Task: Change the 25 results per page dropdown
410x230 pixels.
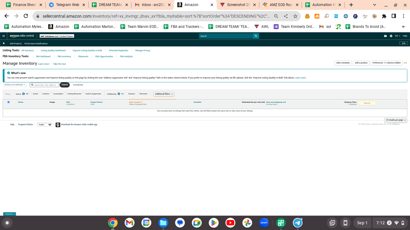Action: tap(396, 120)
